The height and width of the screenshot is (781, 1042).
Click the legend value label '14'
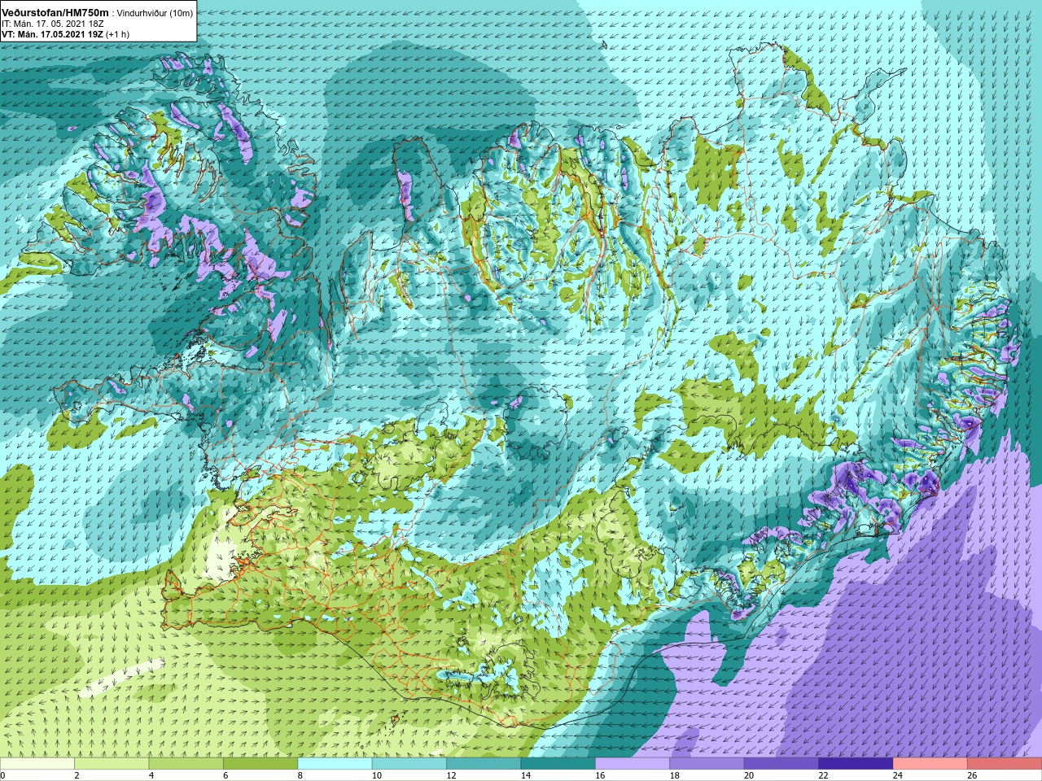[x=525, y=775]
